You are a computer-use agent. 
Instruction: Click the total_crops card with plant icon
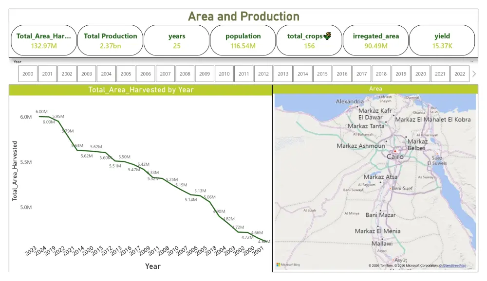309,40
